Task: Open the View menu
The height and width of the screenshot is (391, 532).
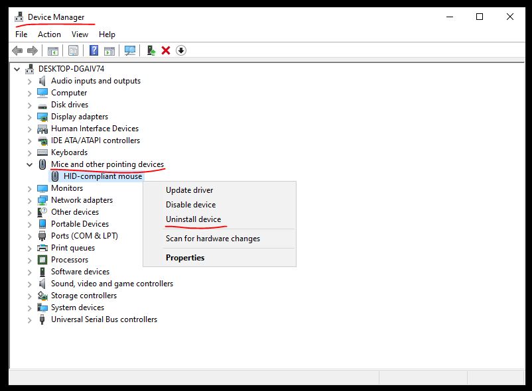Action: 80,34
